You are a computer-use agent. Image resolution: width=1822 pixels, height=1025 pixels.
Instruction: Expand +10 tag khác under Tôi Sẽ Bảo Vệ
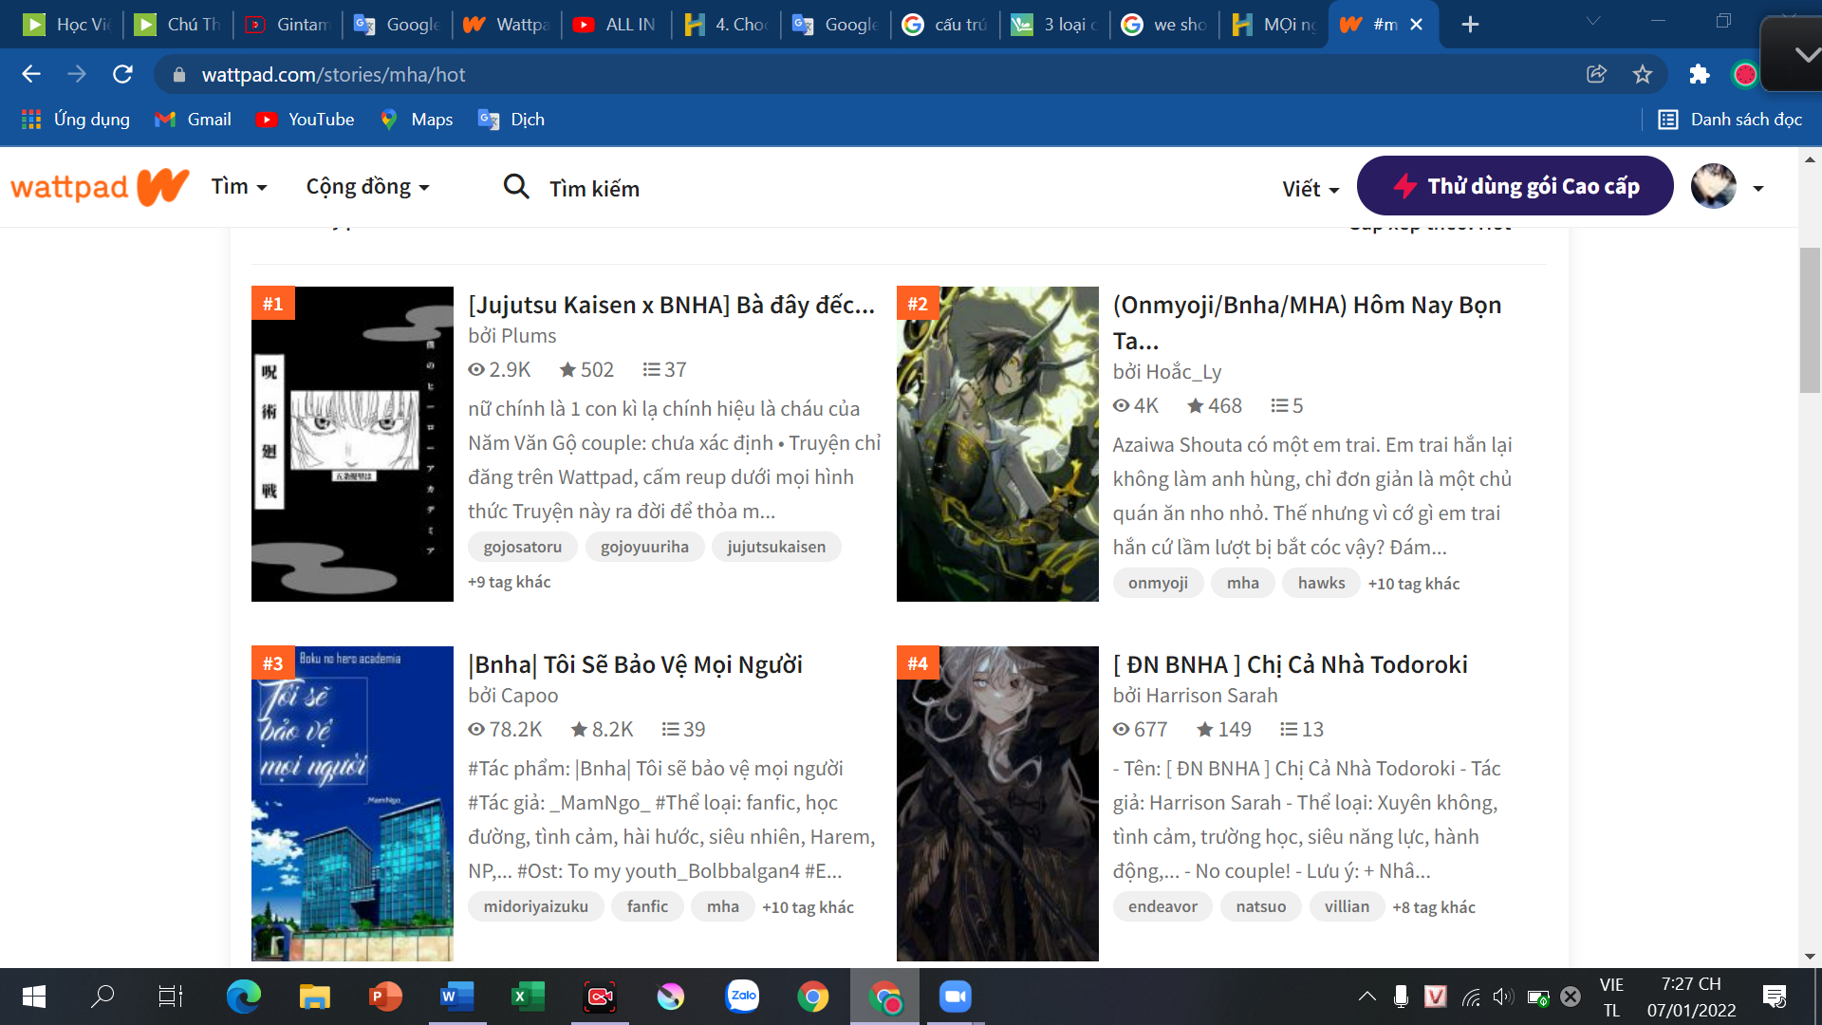pyautogui.click(x=808, y=907)
